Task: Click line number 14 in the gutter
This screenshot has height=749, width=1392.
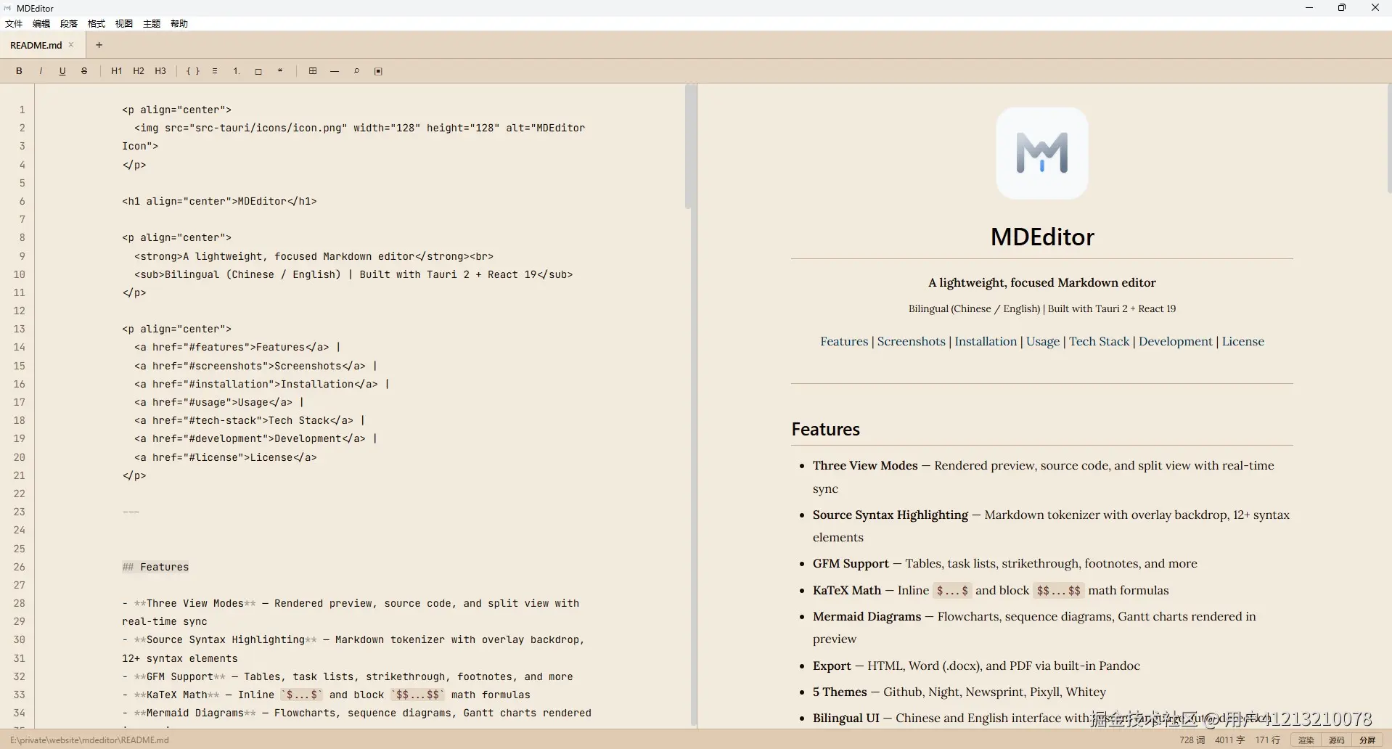Action: pyautogui.click(x=20, y=347)
